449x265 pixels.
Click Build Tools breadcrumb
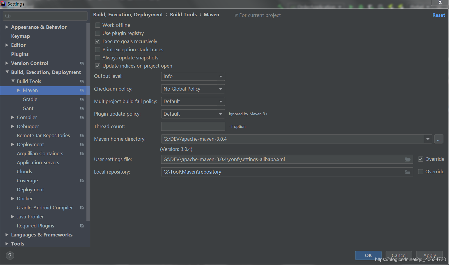(183, 15)
